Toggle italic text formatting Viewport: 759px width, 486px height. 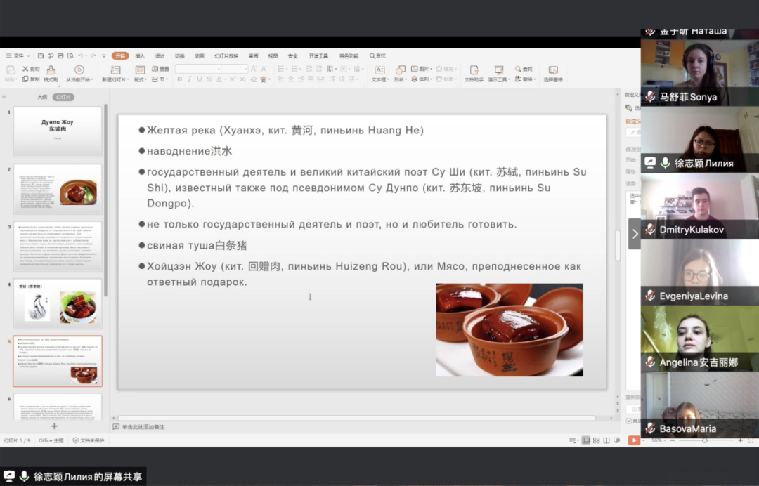tap(190, 79)
